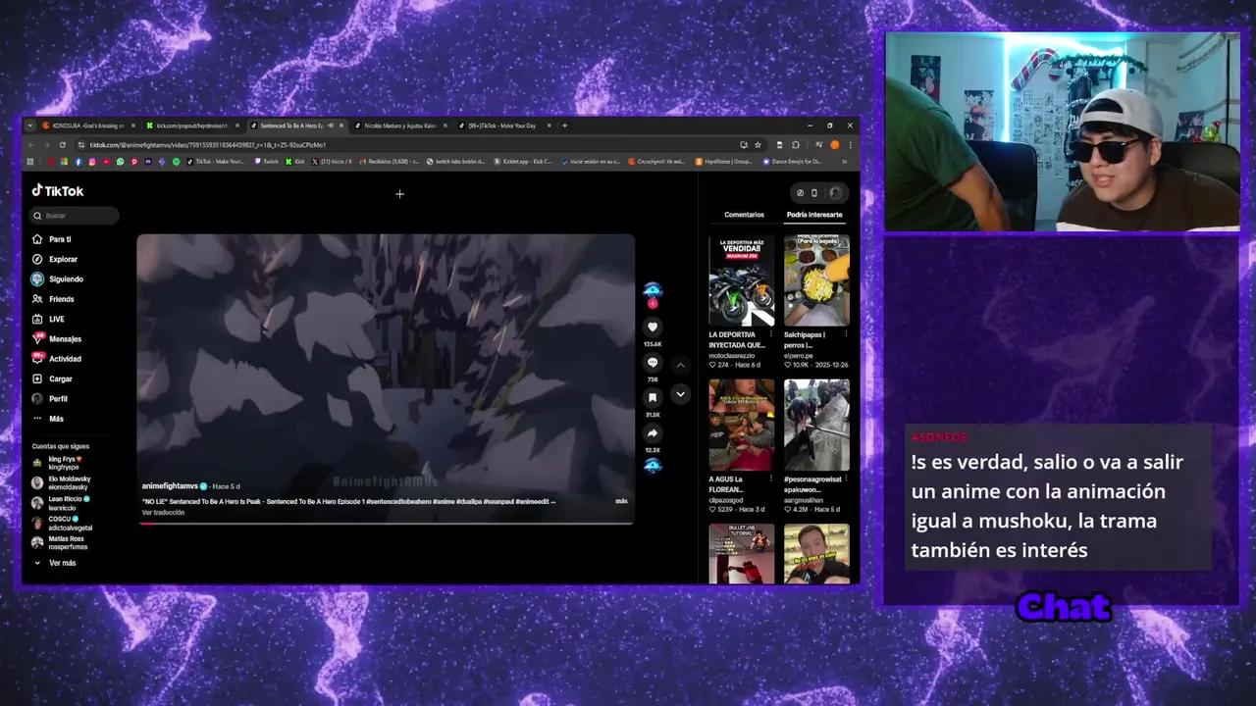Reload the page in Chrome
Image resolution: width=1256 pixels, height=706 pixels.
click(63, 145)
